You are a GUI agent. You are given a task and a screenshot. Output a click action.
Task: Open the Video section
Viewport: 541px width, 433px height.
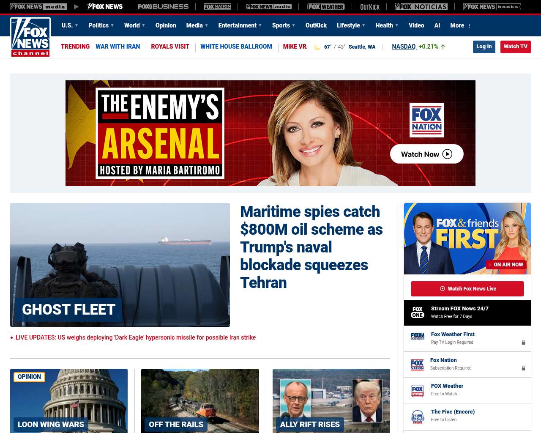416,25
